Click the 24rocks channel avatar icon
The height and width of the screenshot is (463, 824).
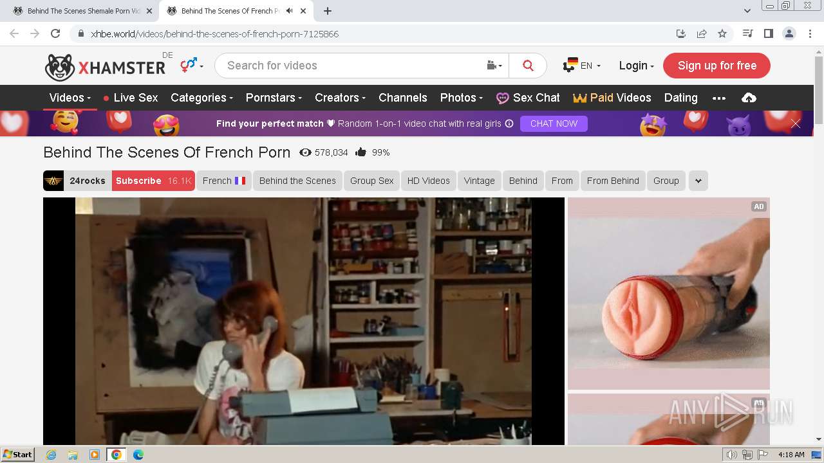coord(53,181)
